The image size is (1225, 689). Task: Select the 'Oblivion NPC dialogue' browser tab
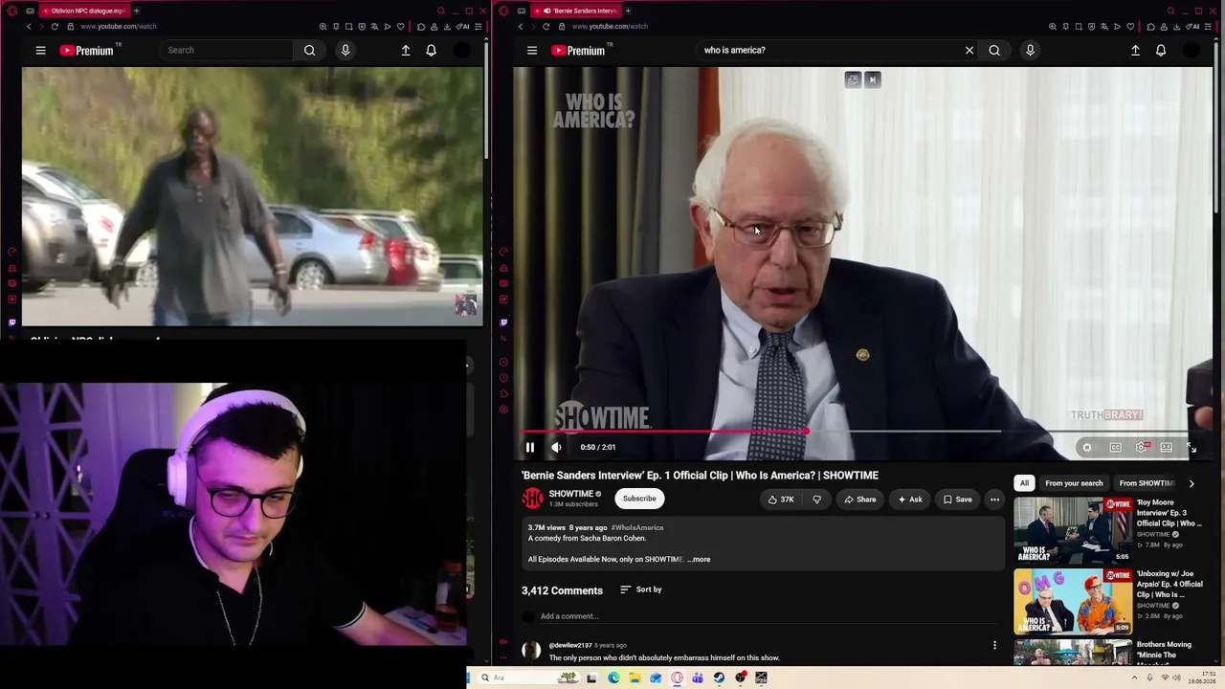(84, 11)
